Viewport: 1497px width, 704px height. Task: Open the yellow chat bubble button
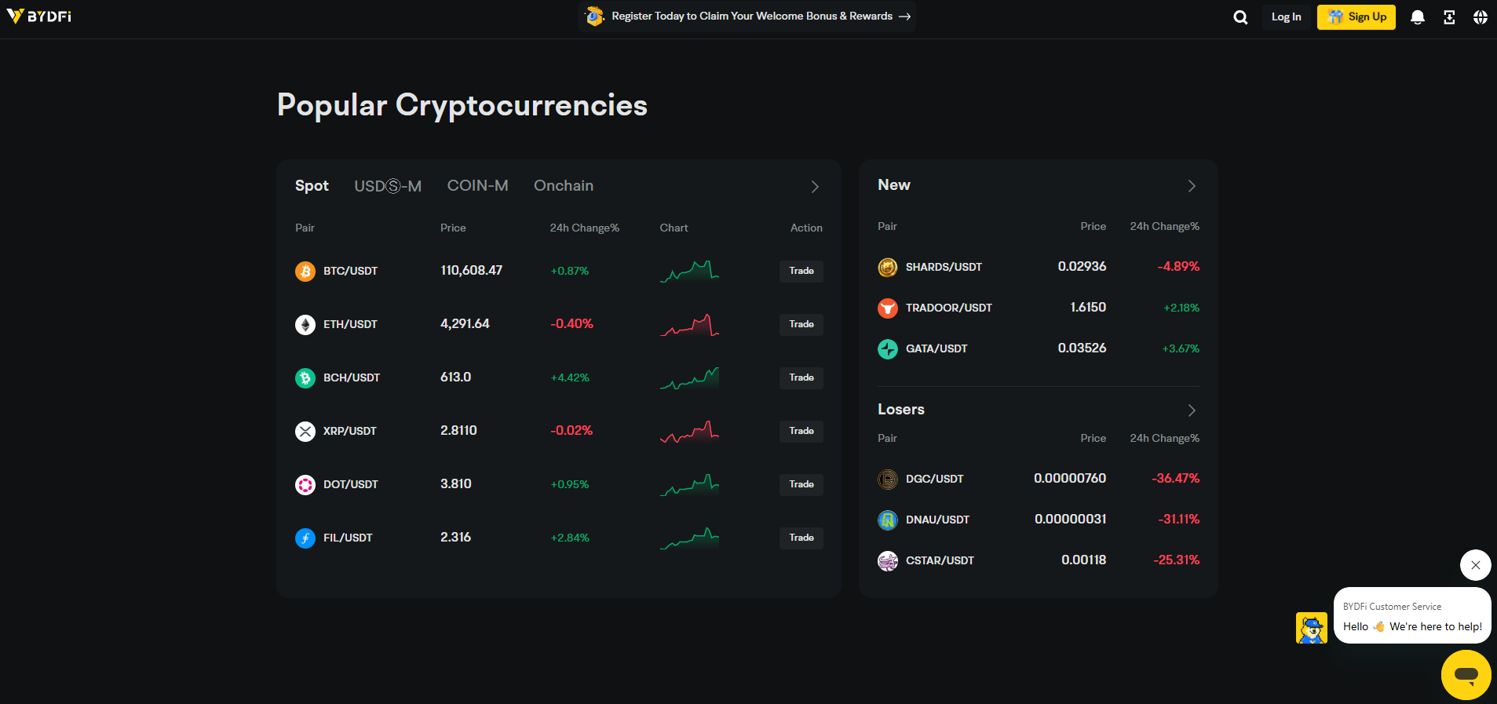pos(1466,675)
